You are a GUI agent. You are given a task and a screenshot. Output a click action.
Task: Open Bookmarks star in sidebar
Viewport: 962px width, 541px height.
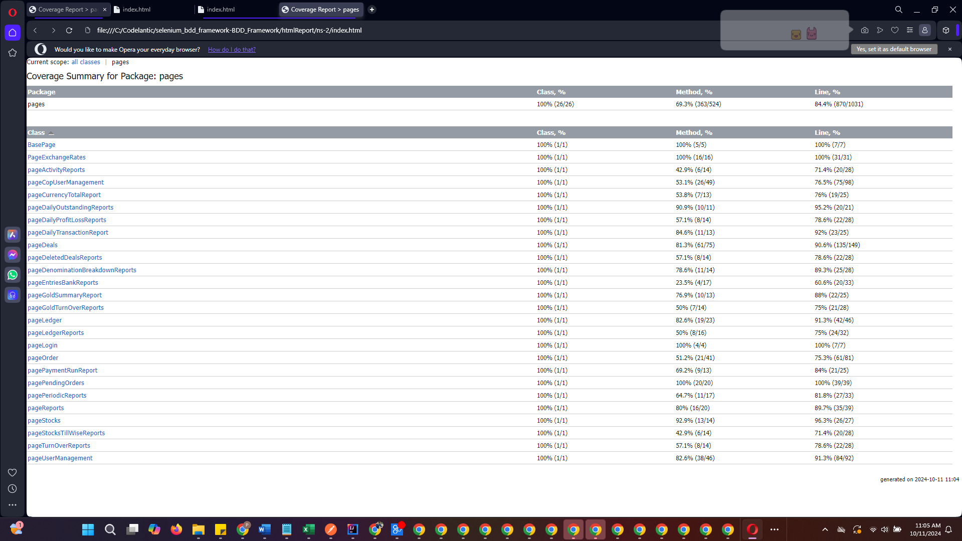tap(13, 53)
